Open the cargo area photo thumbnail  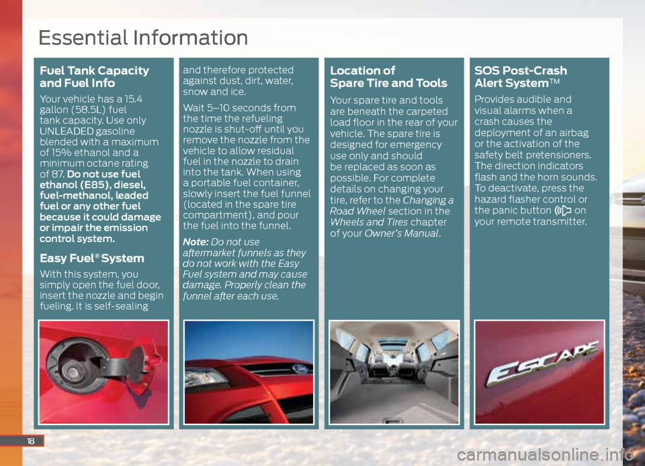tap(394, 372)
